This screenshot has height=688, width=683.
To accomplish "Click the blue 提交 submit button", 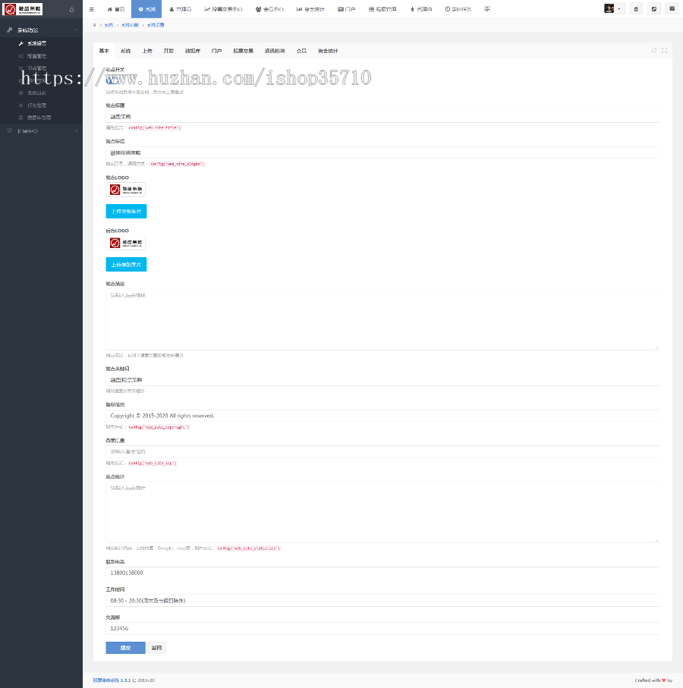I will (x=125, y=648).
